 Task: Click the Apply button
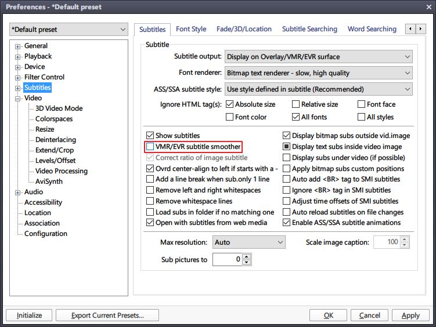410,315
